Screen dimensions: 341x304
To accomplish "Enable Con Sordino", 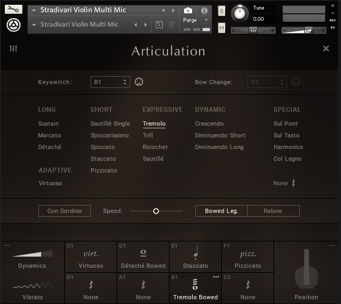I will [x=65, y=211].
